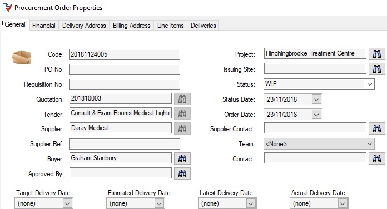This screenshot has width=387, height=209.
Task: Click the Project lookup binoculars icon
Action: pos(376,54)
